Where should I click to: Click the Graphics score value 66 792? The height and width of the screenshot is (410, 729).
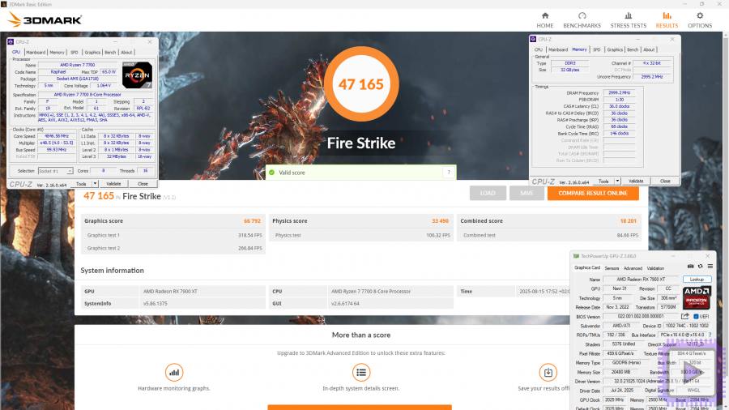pyautogui.click(x=252, y=221)
